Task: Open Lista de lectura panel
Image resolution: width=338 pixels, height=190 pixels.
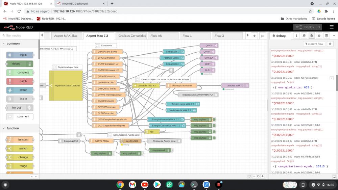Action: coord(323,19)
